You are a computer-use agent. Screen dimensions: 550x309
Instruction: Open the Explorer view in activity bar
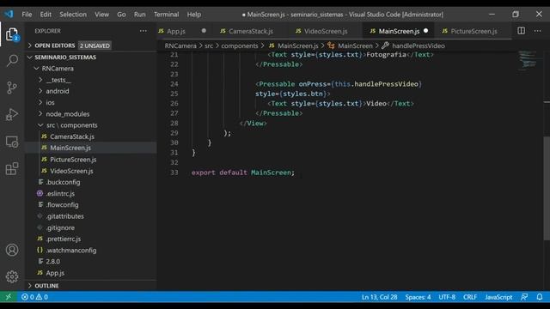(12, 34)
